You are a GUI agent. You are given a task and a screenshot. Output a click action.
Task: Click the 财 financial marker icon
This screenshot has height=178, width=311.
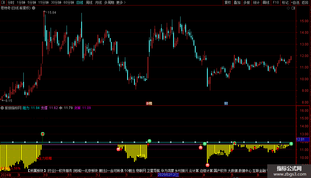tap(226, 104)
